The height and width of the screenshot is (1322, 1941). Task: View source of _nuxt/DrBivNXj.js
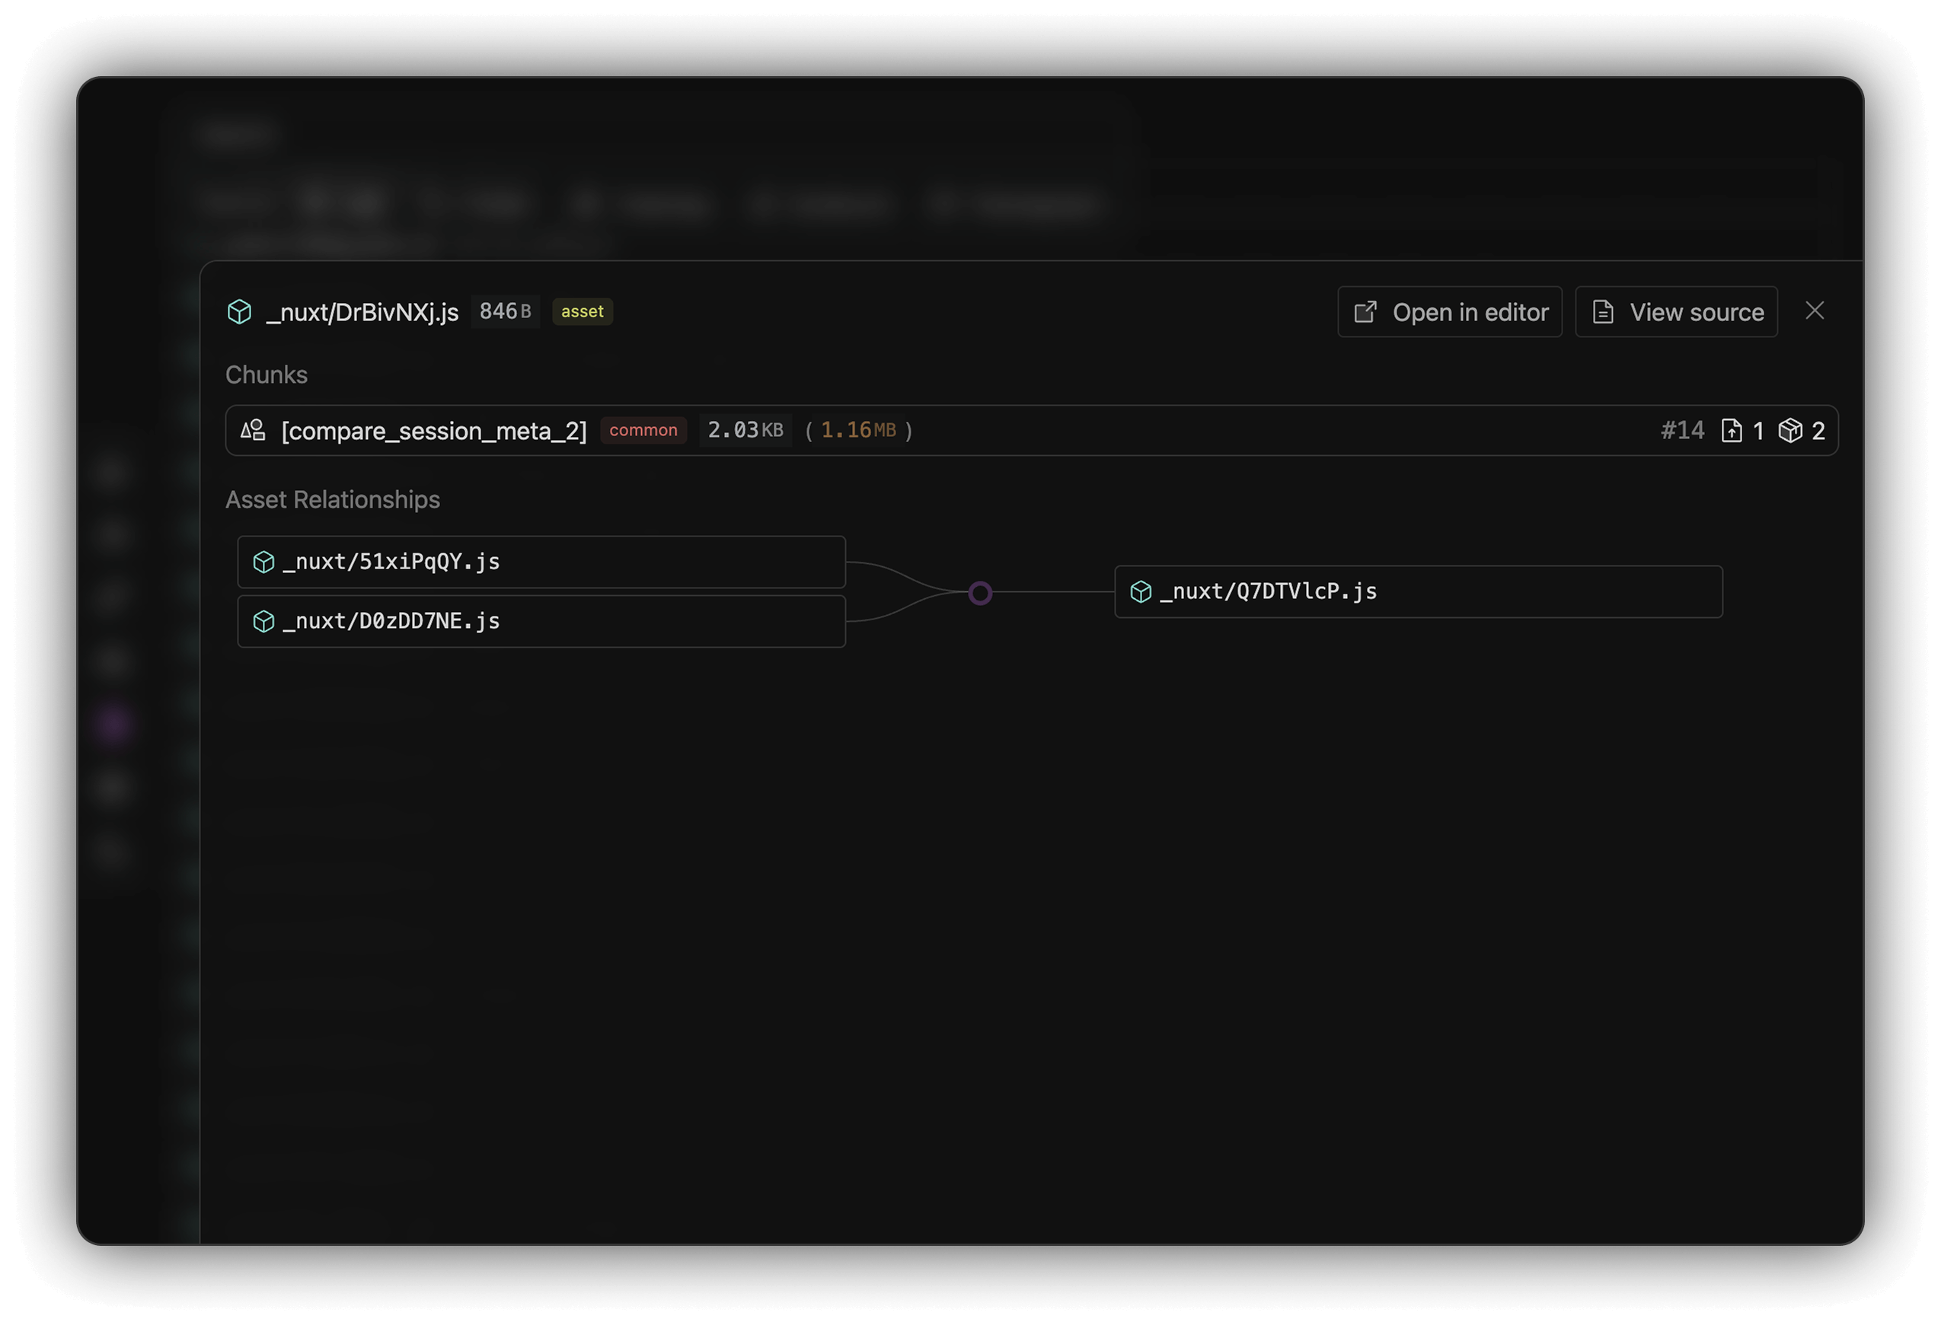pos(1676,311)
